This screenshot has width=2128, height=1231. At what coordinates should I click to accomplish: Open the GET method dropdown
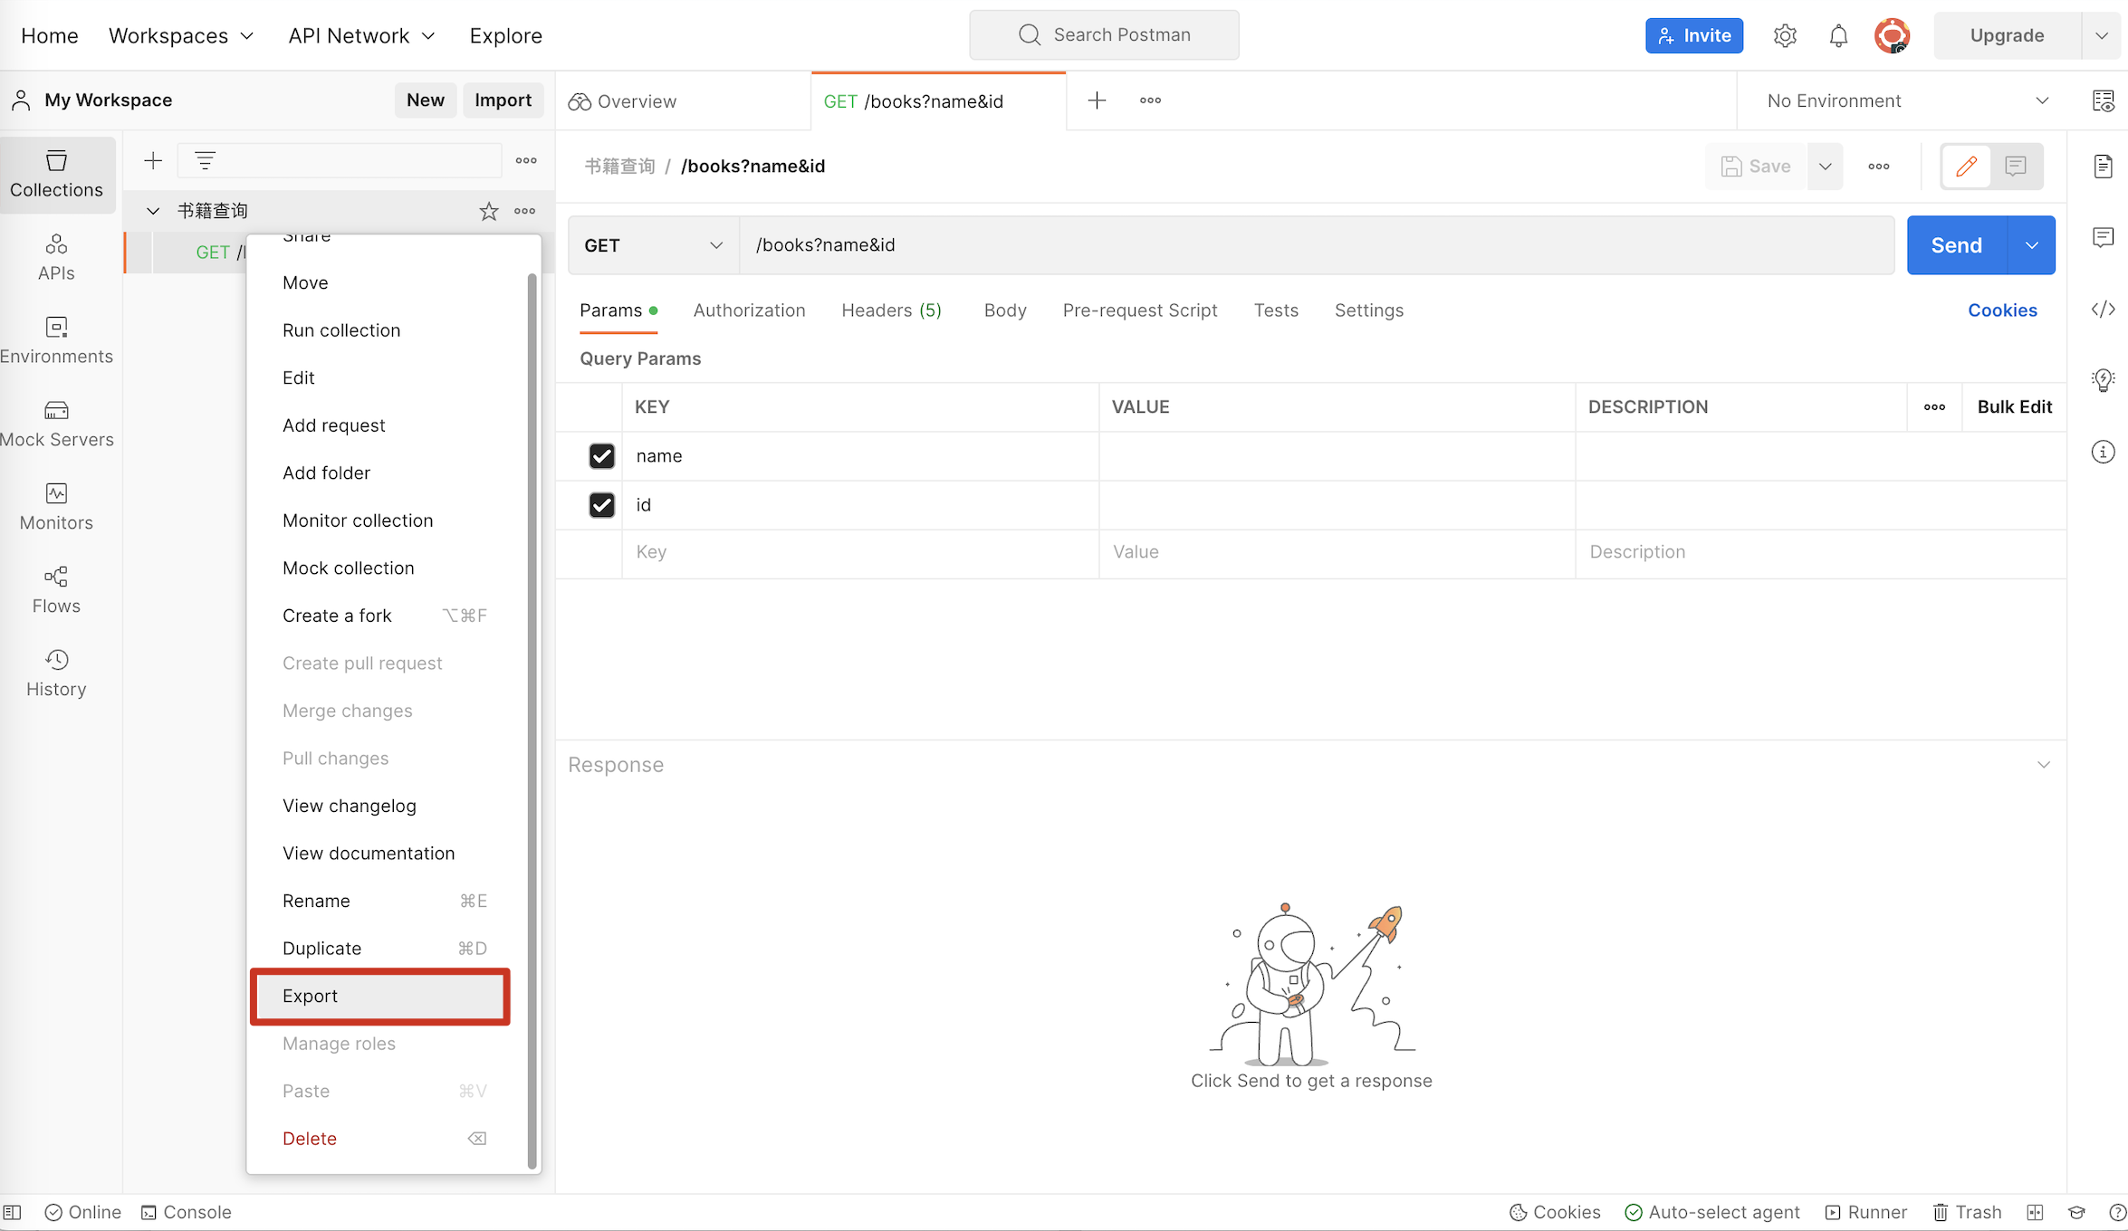(652, 244)
